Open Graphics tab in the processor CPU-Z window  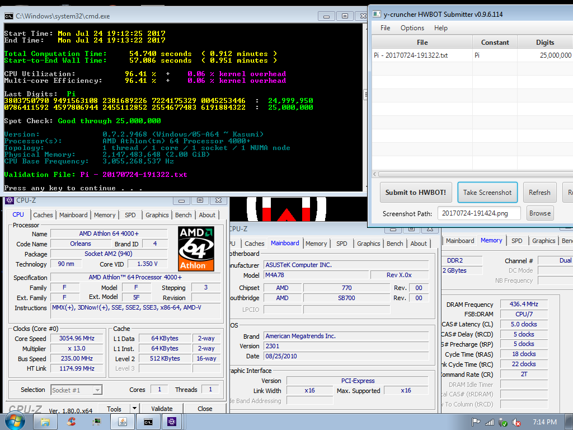(157, 215)
